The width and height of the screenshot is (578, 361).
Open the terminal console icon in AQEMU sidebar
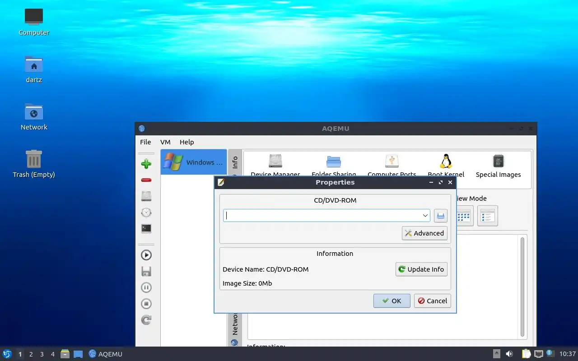(x=146, y=229)
